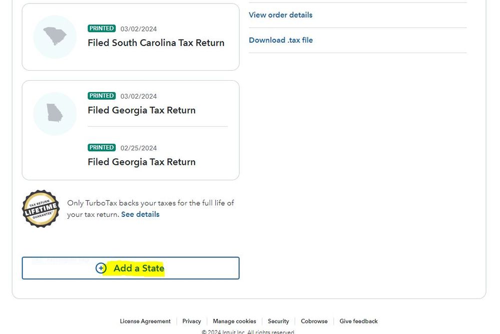Open the Security footer link
Image resolution: width=500 pixels, height=334 pixels.
click(x=278, y=321)
